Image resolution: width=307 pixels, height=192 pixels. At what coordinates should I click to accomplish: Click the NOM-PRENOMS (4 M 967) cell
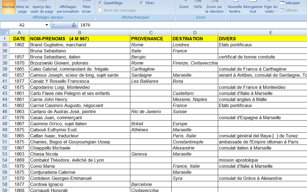[80, 39]
